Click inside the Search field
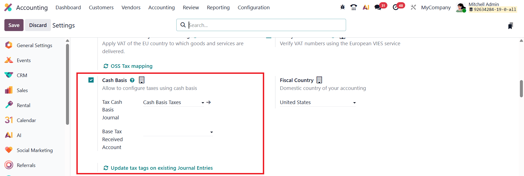The width and height of the screenshot is (524, 176). [x=260, y=25]
